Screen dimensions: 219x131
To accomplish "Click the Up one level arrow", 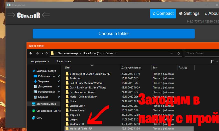I will click(x=47, y=53).
